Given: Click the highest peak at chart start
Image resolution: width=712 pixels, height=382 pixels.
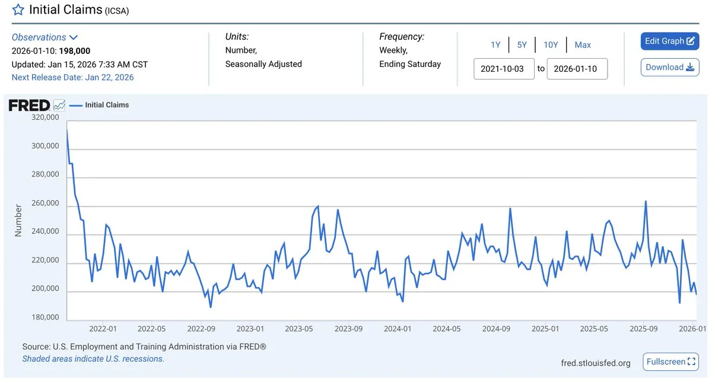Looking at the screenshot, I should (67, 130).
